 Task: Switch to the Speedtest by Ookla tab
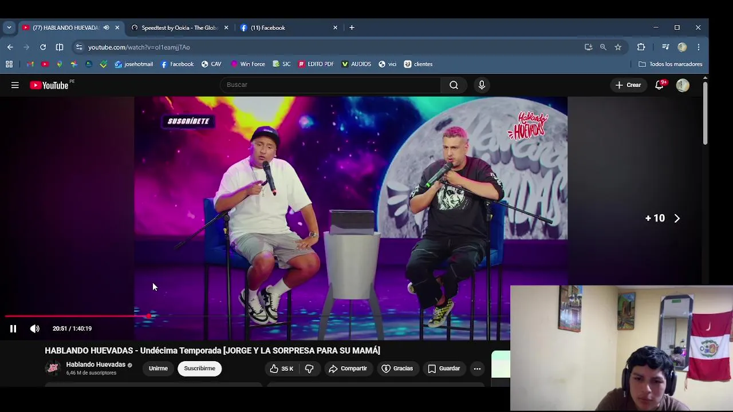(x=180, y=27)
